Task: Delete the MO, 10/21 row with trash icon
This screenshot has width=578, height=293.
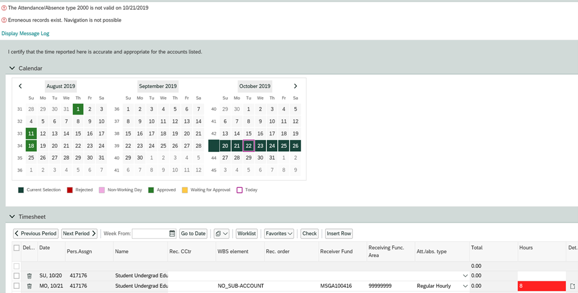Action: [x=30, y=286]
